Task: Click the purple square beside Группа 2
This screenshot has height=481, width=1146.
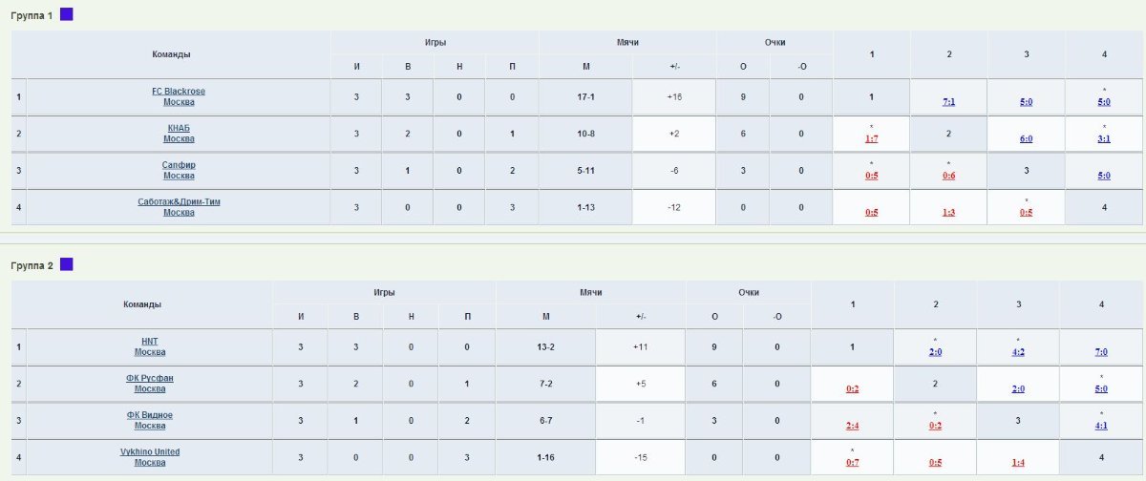Action: (67, 264)
